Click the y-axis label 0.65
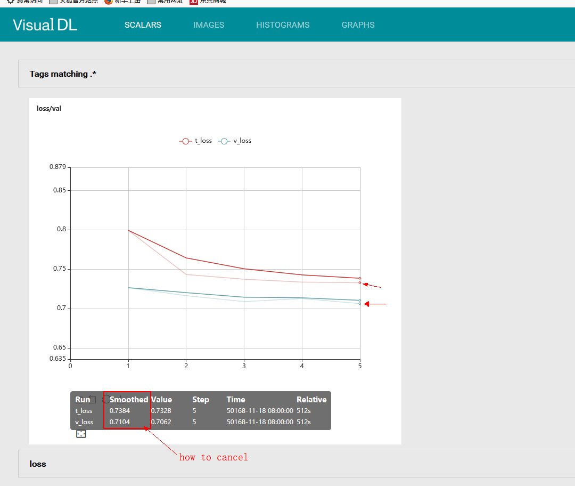Screen dimensions: 575x486 click(x=60, y=347)
